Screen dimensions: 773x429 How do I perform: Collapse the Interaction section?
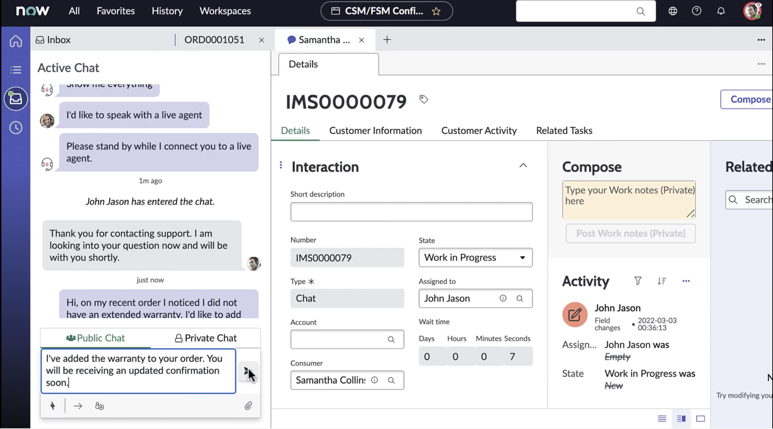pyautogui.click(x=523, y=166)
